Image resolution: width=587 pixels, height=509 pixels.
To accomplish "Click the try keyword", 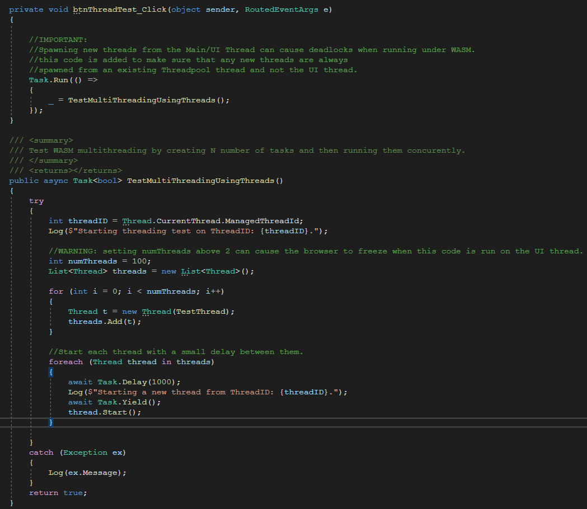I will (36, 201).
